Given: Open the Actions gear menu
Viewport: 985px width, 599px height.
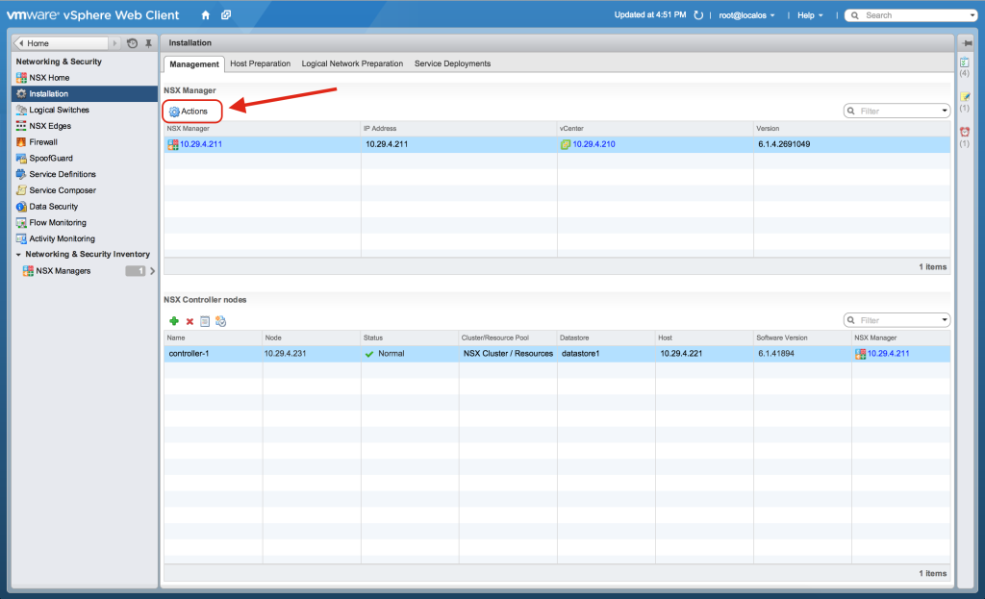Looking at the screenshot, I should point(189,112).
